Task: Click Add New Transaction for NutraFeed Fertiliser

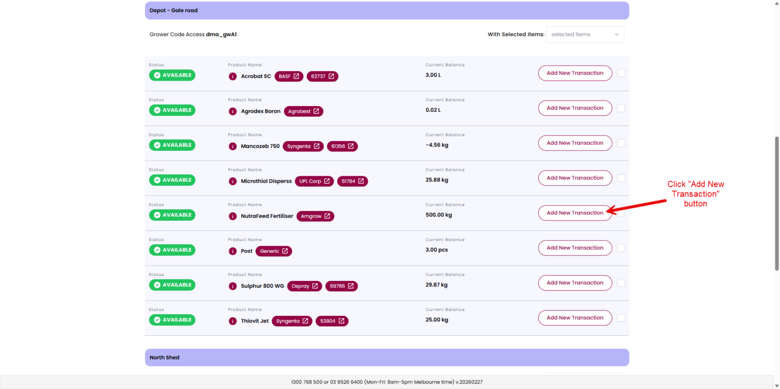Action: click(575, 213)
